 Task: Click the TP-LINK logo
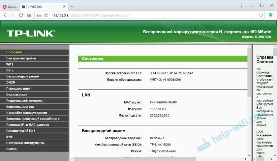pyautogui.click(x=31, y=33)
